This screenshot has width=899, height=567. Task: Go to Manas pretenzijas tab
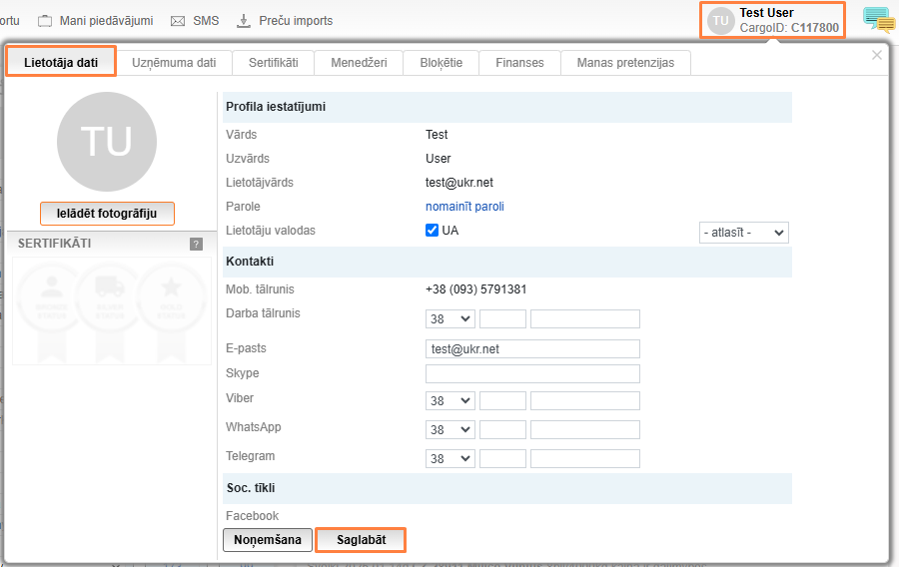(x=625, y=62)
